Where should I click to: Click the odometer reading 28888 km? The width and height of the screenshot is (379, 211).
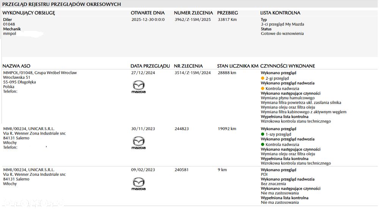227,73
